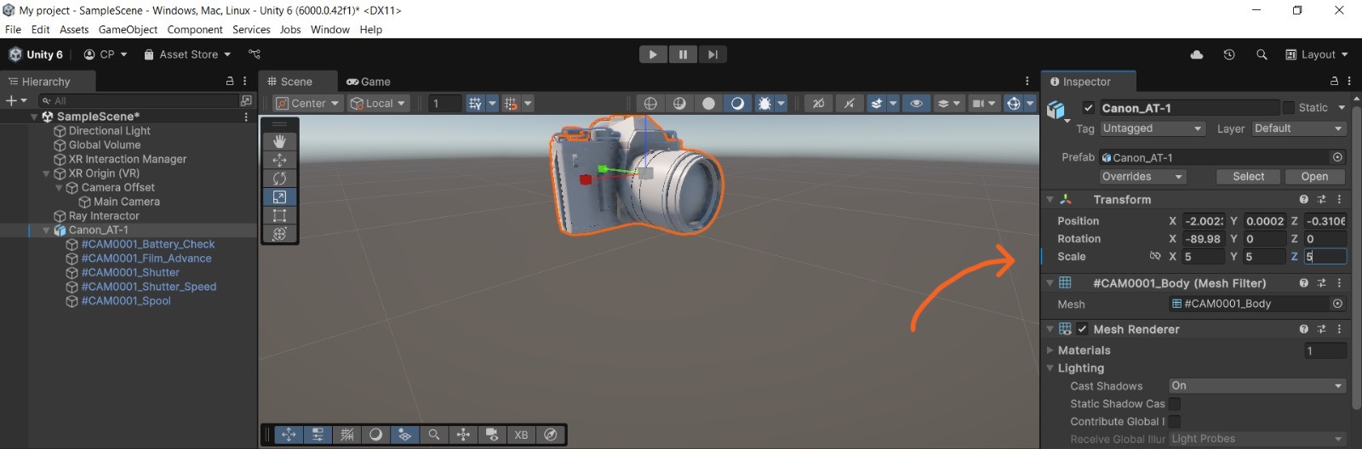Expand the Materials section

pyautogui.click(x=1050, y=350)
